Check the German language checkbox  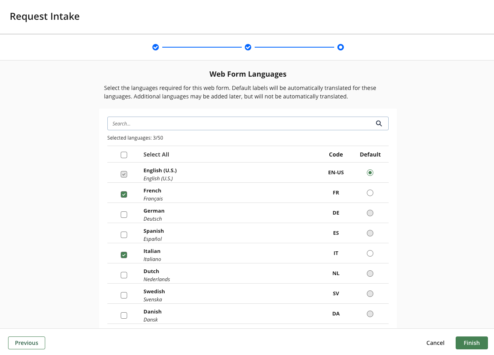(124, 214)
